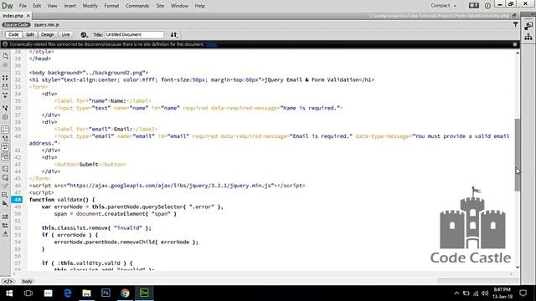Viewport: 536px width, 301px height.
Task: Toggle Syntax Error Alerts info bar
Action: coord(5,156)
